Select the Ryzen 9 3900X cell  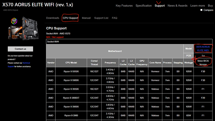(71, 107)
